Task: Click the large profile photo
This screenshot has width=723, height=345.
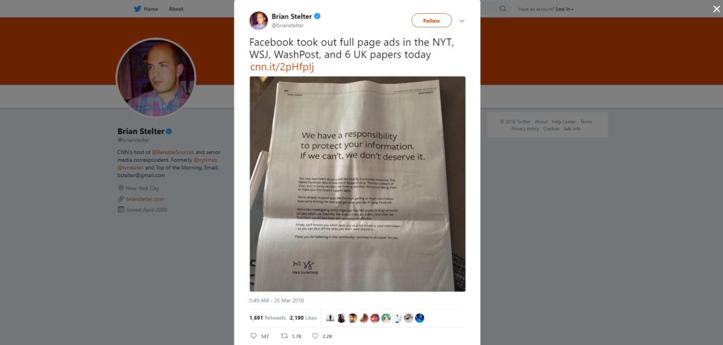Action: click(156, 78)
